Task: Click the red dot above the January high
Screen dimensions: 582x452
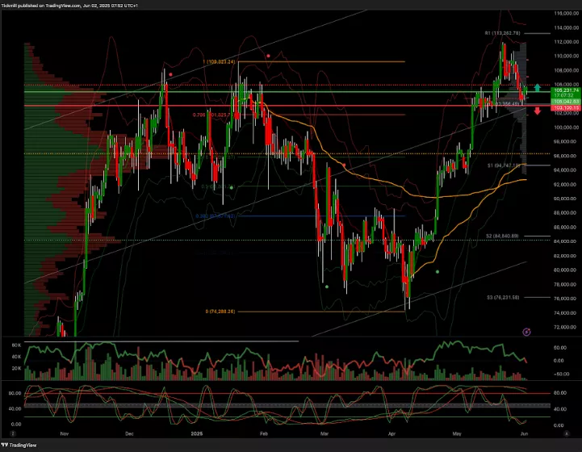Action: click(x=268, y=56)
